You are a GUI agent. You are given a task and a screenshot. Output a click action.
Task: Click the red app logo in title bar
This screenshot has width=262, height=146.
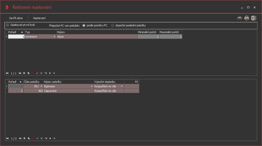pyautogui.click(x=7, y=7)
